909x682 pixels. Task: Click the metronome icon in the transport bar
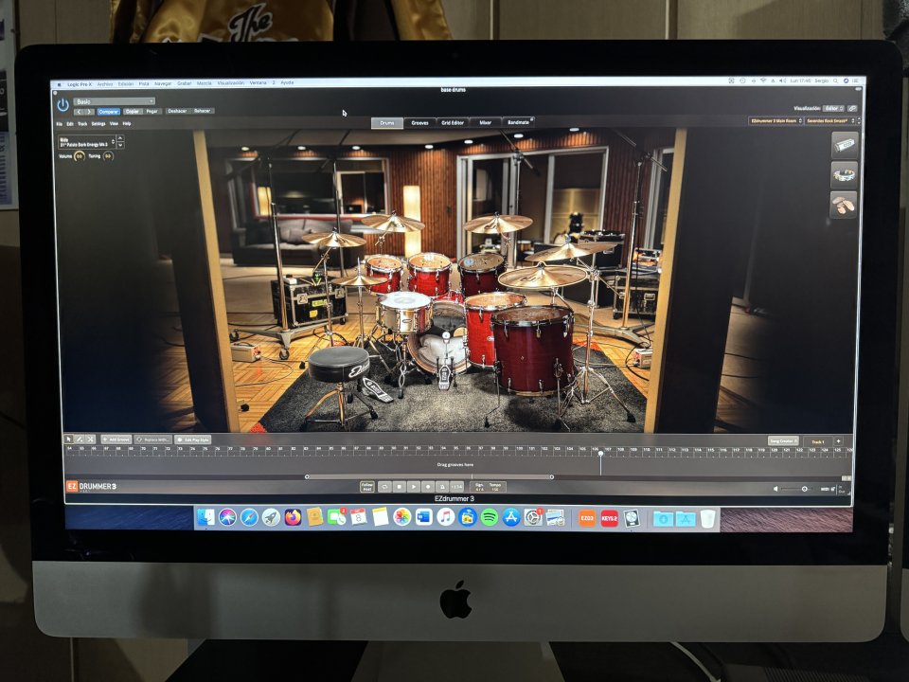(441, 486)
